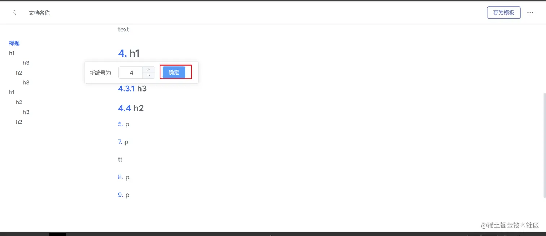This screenshot has width=546, height=236.
Task: Click the back arrow icon
Action: tap(14, 13)
